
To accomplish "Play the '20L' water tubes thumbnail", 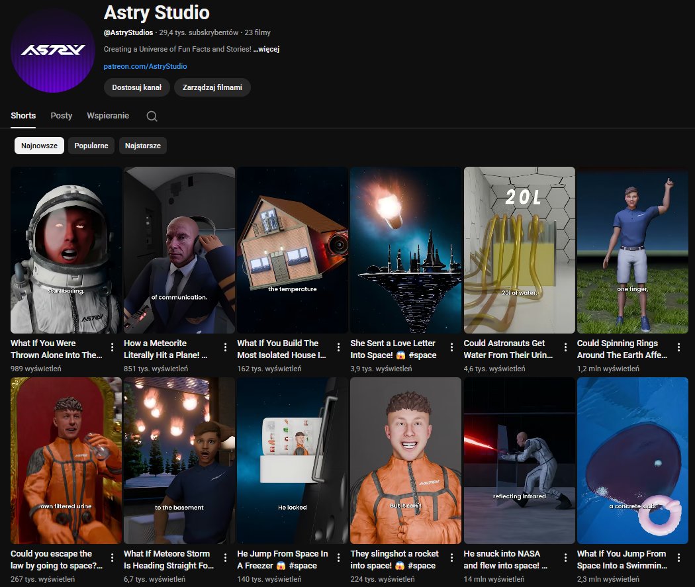I will click(x=519, y=250).
